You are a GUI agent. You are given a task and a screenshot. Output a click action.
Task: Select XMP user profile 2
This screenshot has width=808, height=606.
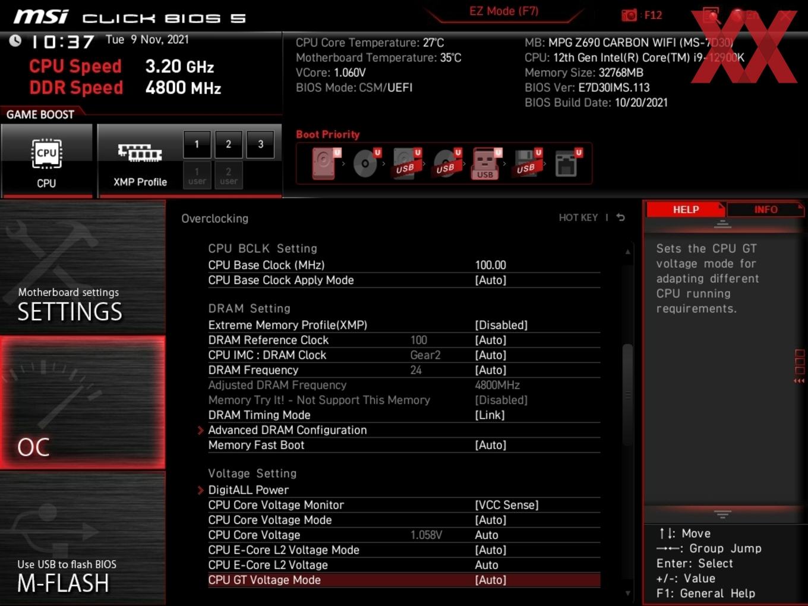(228, 175)
